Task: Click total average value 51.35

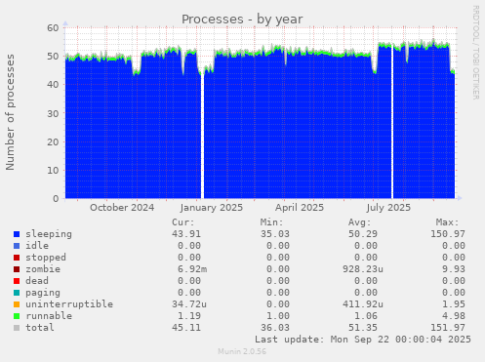Action: tap(363, 328)
